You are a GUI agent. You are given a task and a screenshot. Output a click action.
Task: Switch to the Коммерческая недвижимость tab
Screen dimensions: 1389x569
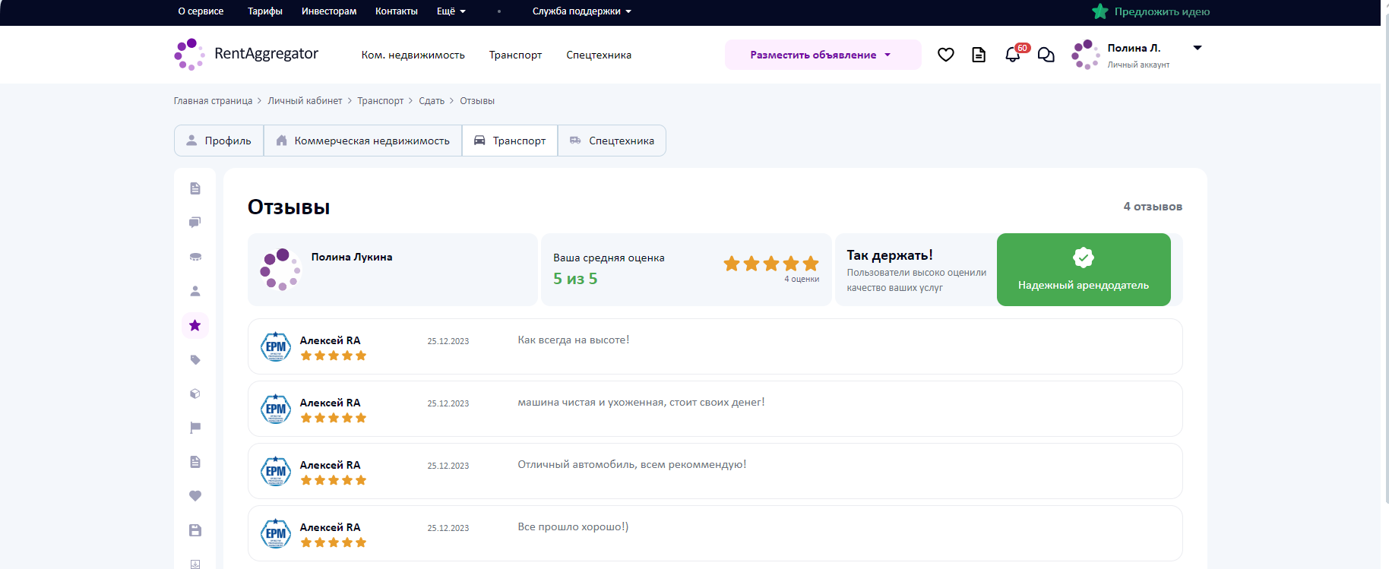[363, 141]
